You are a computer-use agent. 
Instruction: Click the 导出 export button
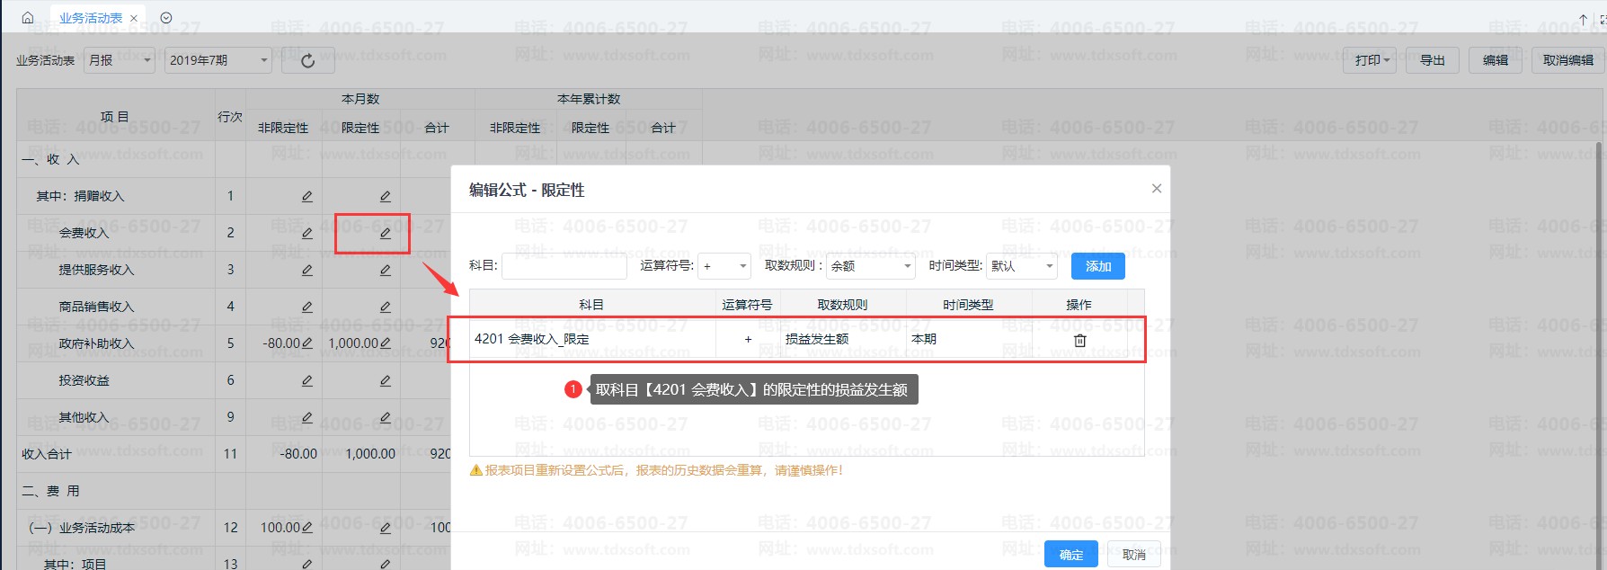pos(1432,60)
